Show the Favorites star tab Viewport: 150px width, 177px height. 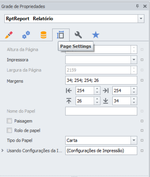tap(96, 35)
